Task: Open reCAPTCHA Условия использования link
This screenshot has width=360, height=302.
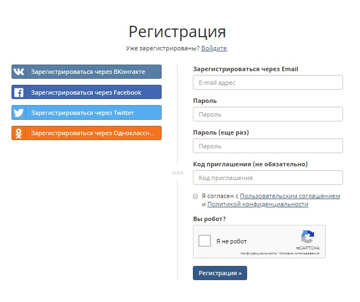Action: click(x=299, y=253)
